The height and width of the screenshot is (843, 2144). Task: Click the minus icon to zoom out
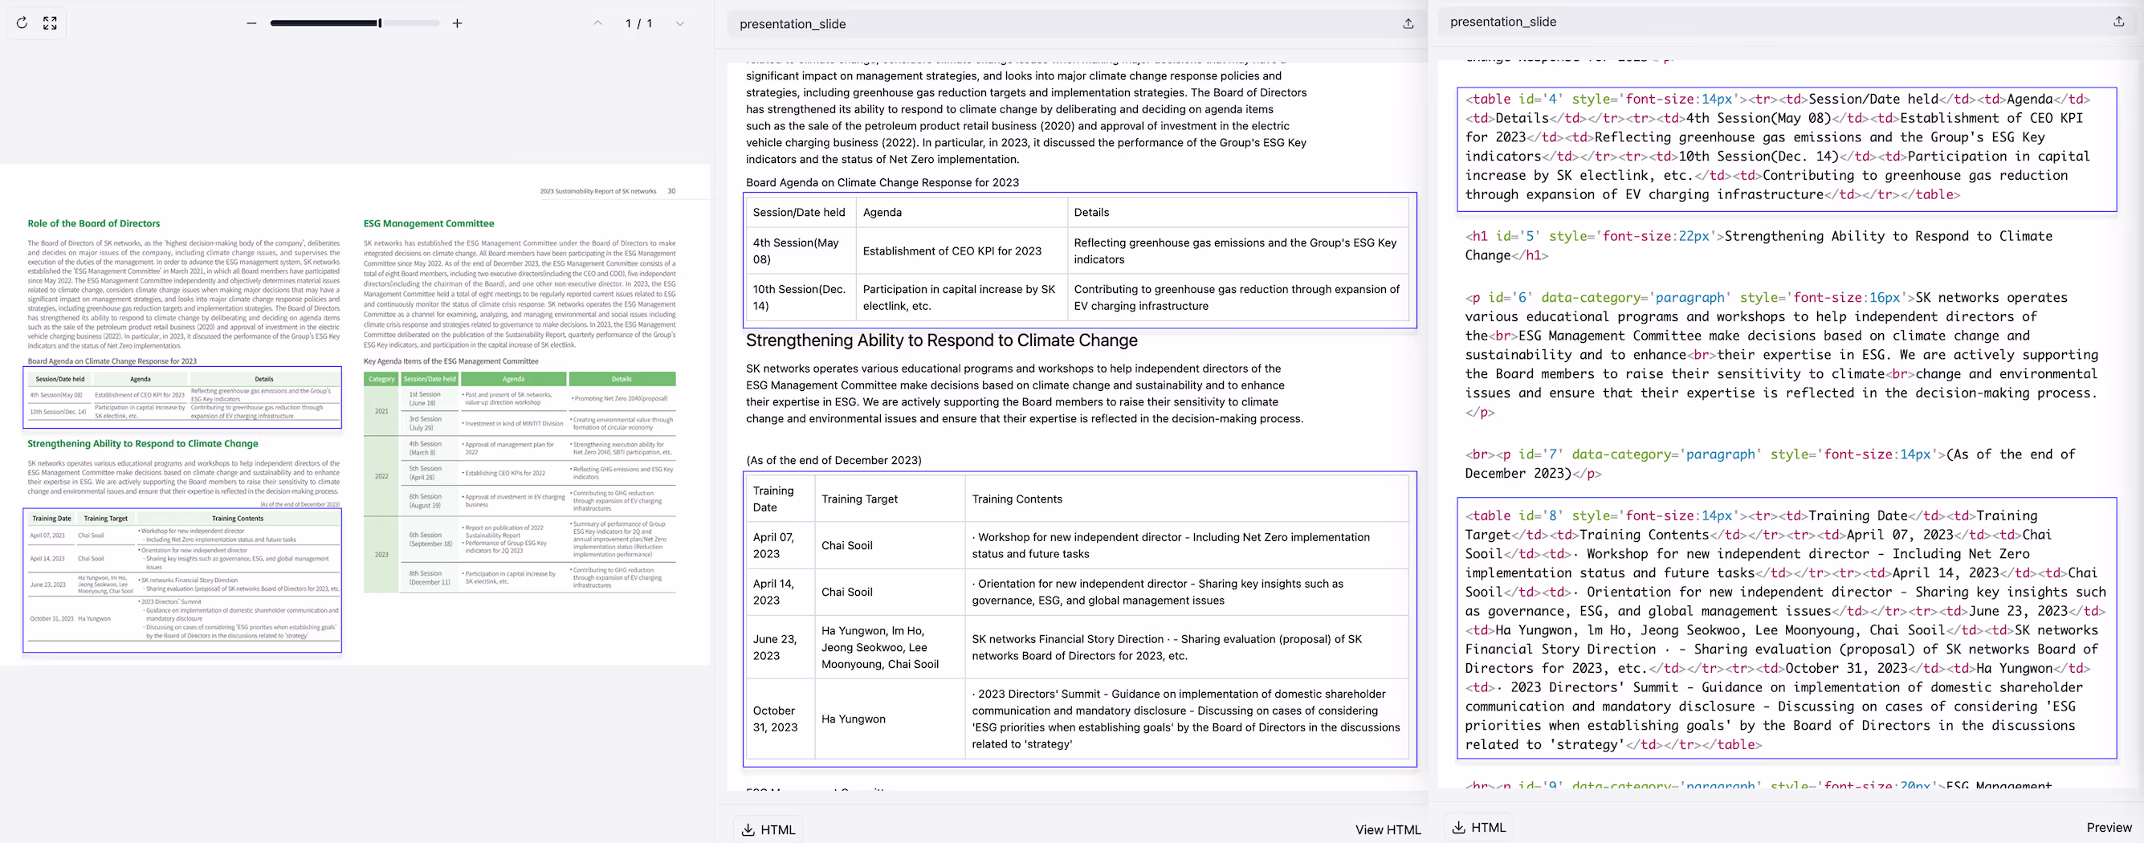click(x=251, y=23)
